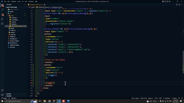
Task: Open App.js file
Action: 12,28
